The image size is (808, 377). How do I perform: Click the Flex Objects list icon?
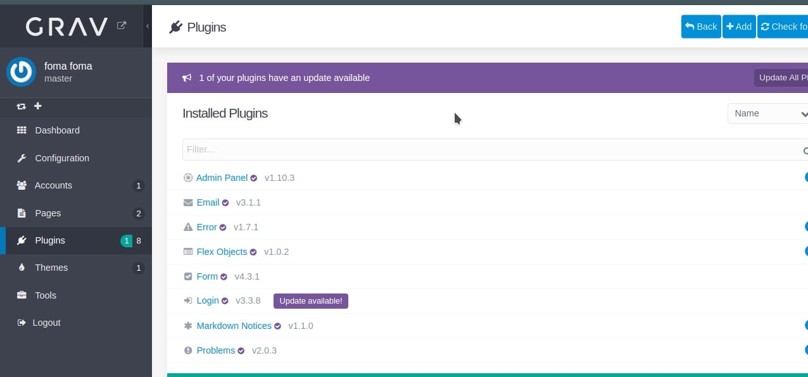(x=188, y=252)
